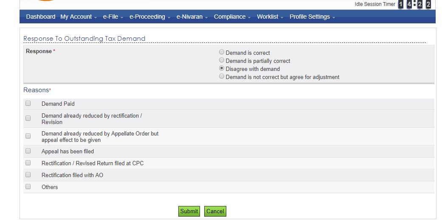This screenshot has width=445, height=220.
Task: Enable 'Demand already reduced by Appellate Order' checkbox
Action: [x=28, y=136]
